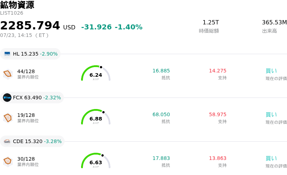The width and height of the screenshot is (287, 175).
Task: Click the HL company logo icon
Action: coord(7,54)
